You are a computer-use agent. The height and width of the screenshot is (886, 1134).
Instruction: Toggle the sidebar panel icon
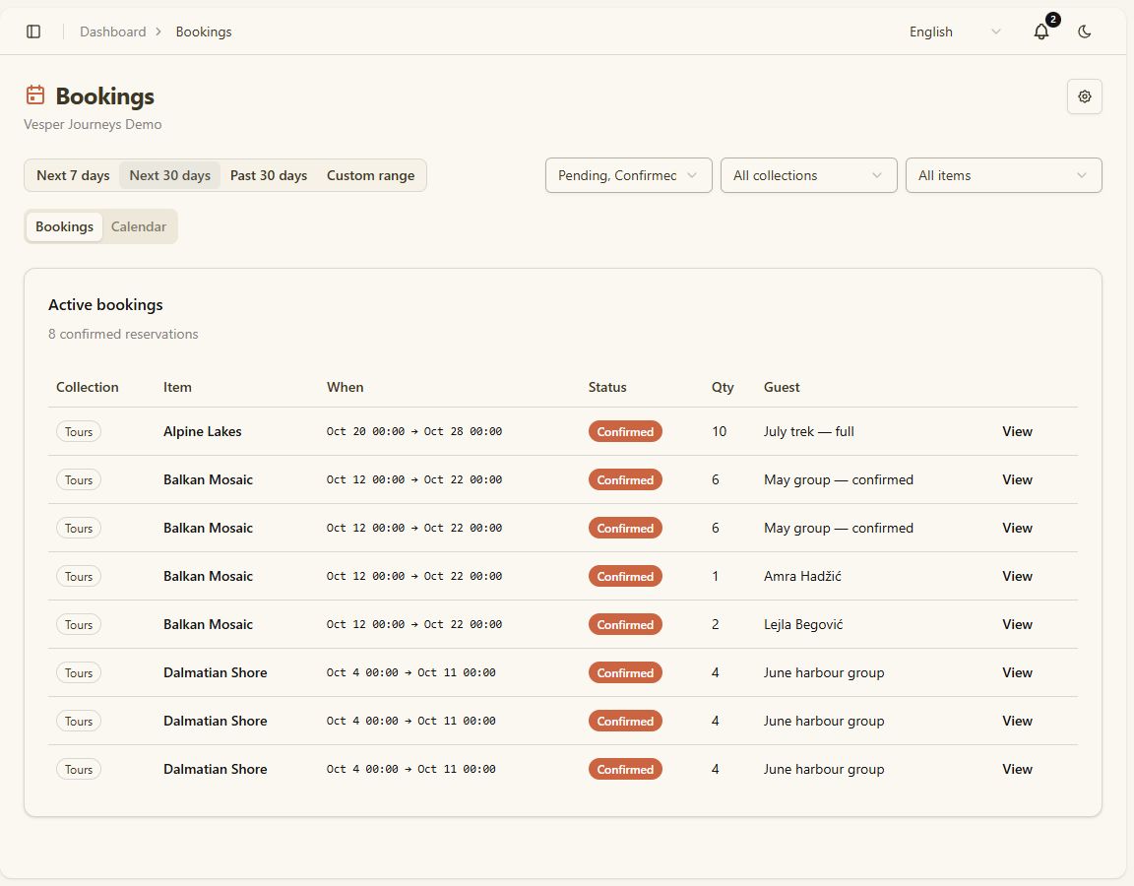tap(33, 32)
